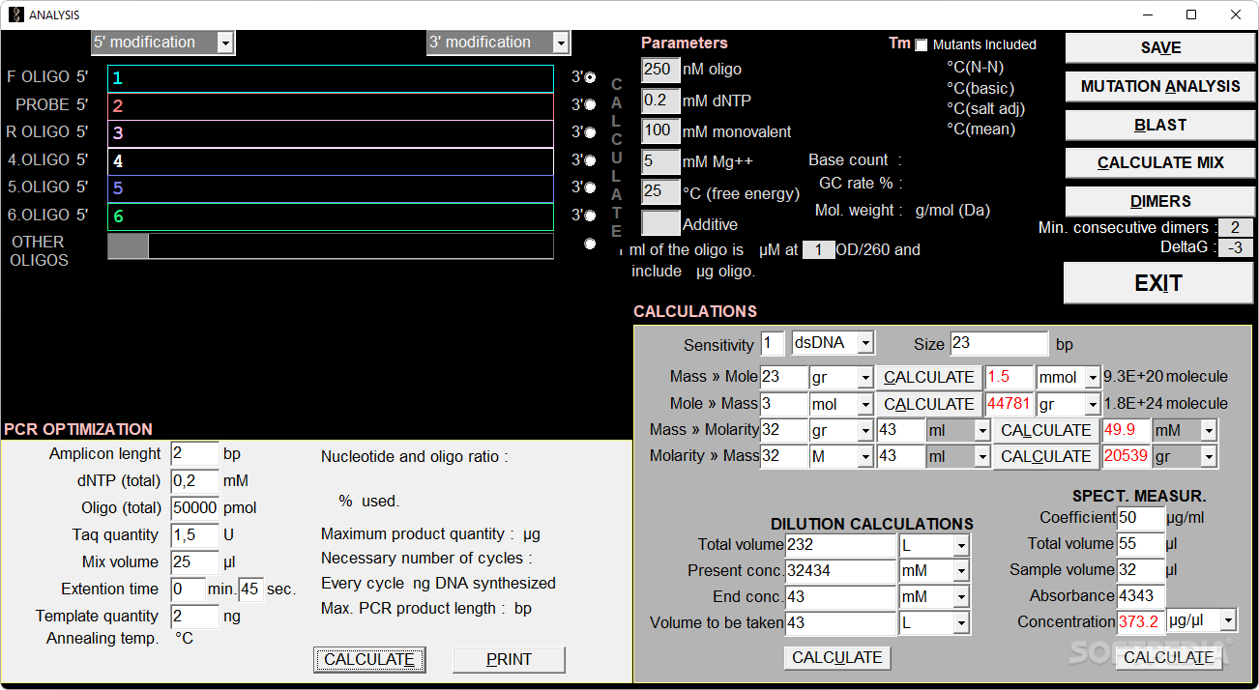Open the 5' modification dropdown
Viewport: 1259px width, 690px height.
[x=225, y=43]
